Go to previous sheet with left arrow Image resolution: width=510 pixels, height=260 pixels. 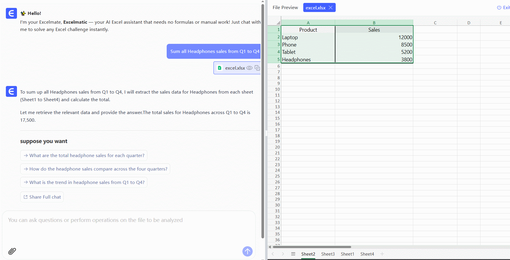(x=273, y=254)
